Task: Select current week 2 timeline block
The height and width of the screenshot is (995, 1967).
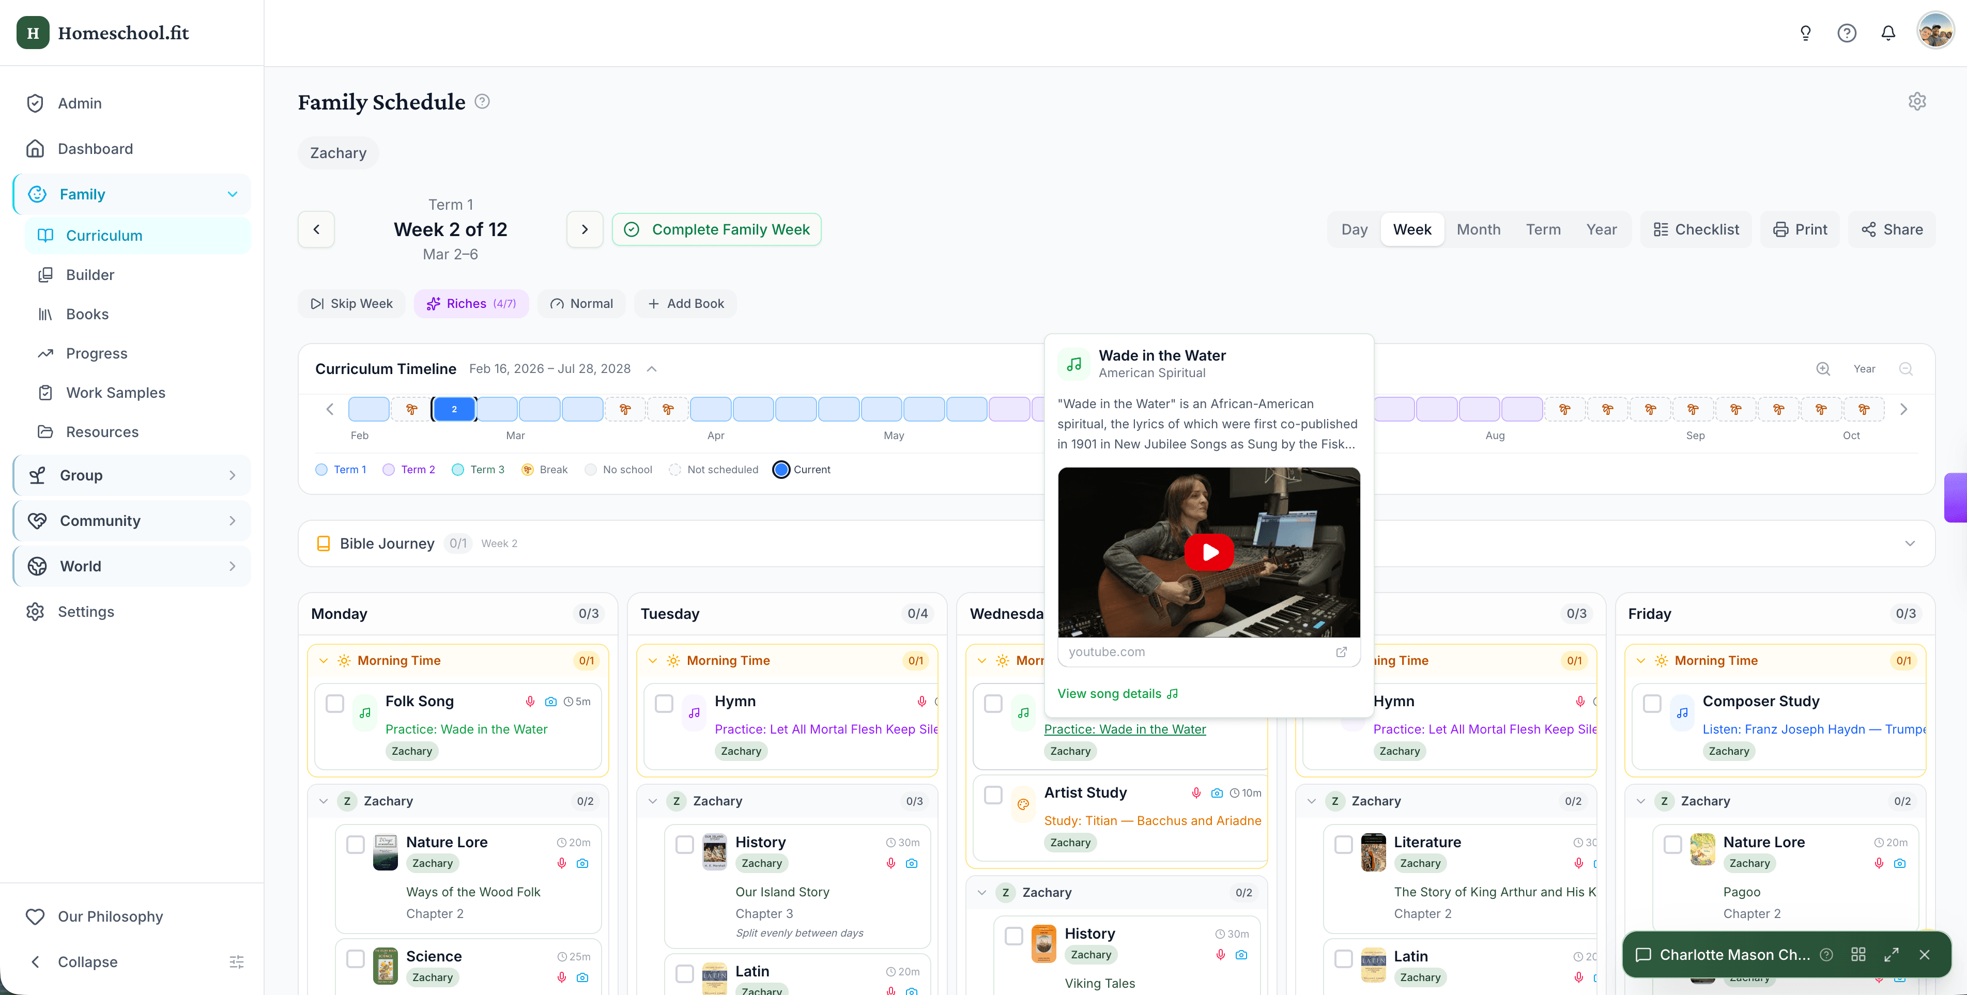Action: [x=454, y=410]
